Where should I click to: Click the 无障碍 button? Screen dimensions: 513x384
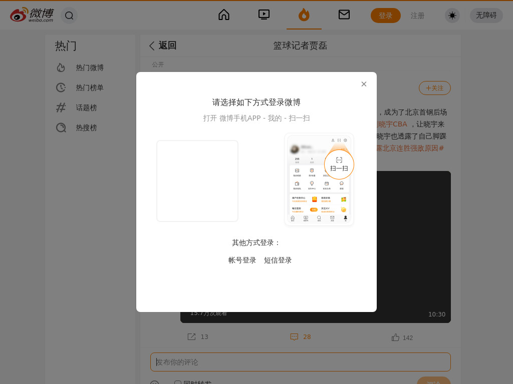click(x=486, y=15)
